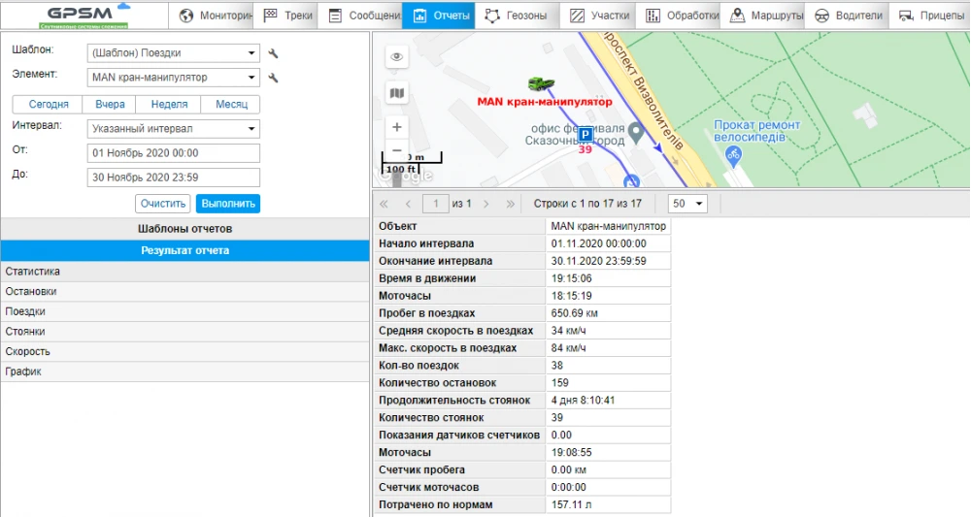This screenshot has height=517, width=971.
Task: Click the wrench icon next to Элемент
Action: (274, 78)
